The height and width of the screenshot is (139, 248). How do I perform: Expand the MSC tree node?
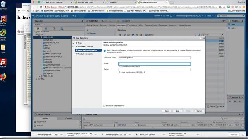tap(37, 79)
